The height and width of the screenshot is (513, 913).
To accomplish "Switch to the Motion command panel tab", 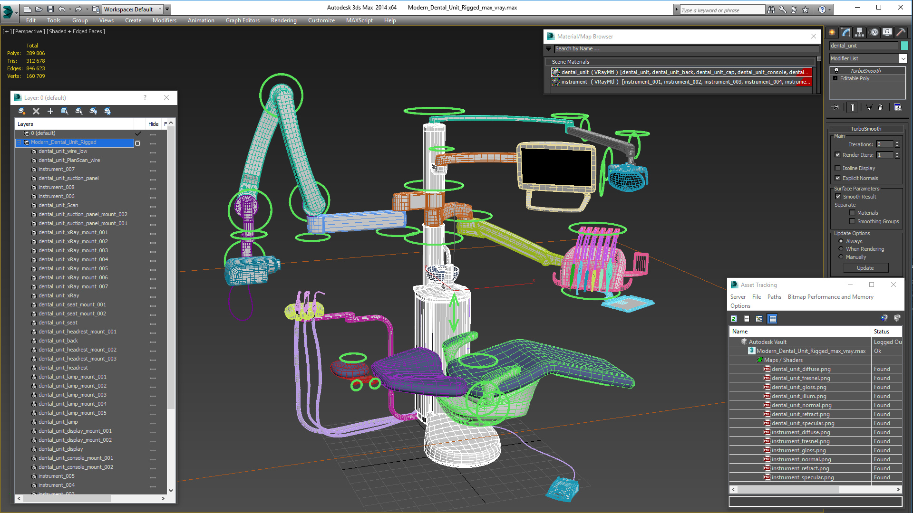I will [x=874, y=32].
